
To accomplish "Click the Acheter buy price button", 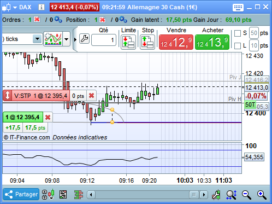I will (x=212, y=42).
